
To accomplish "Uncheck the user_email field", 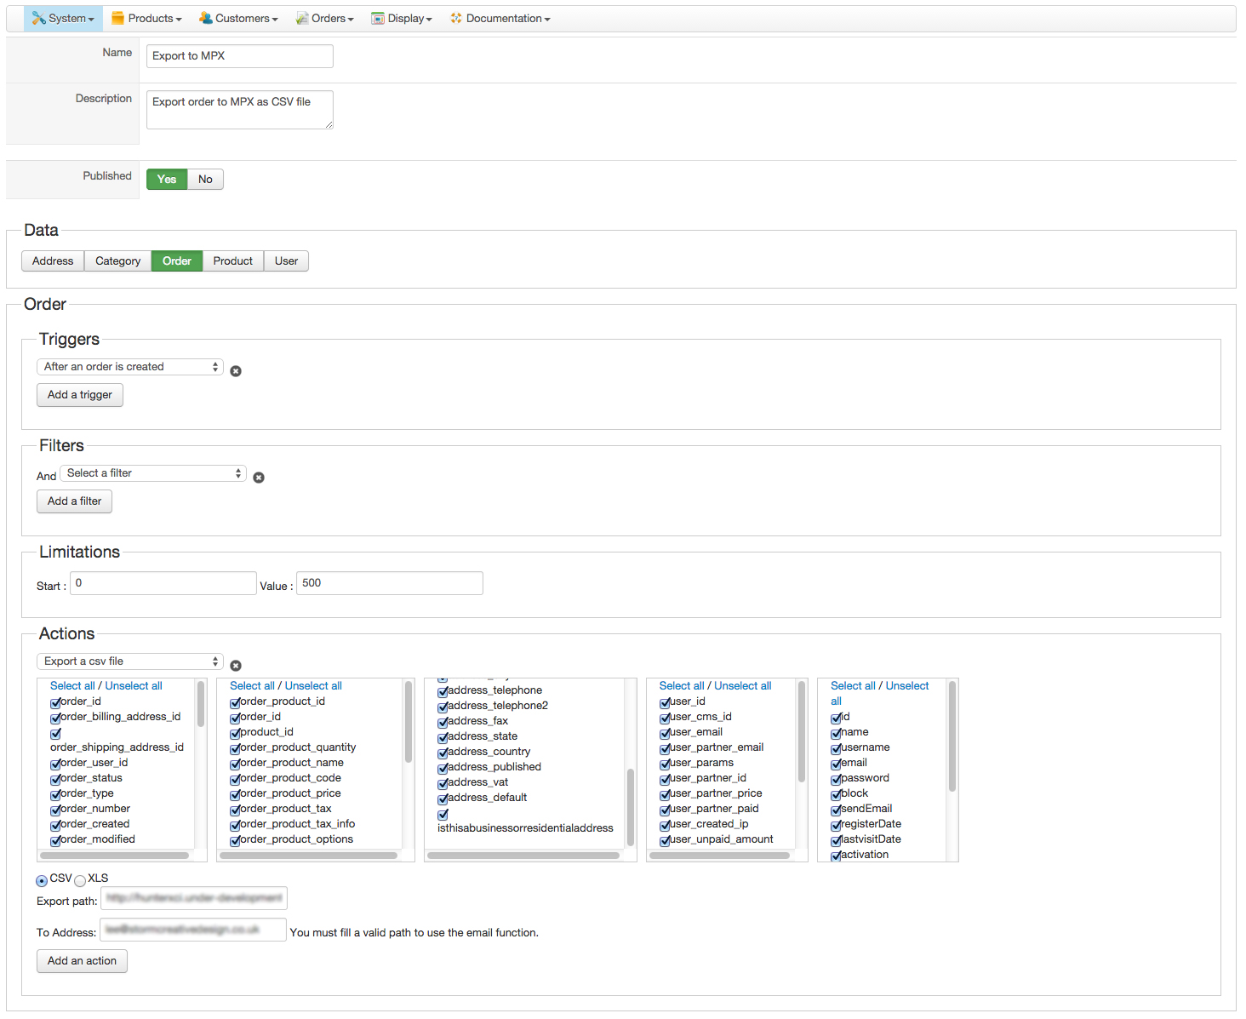I will [665, 734].
